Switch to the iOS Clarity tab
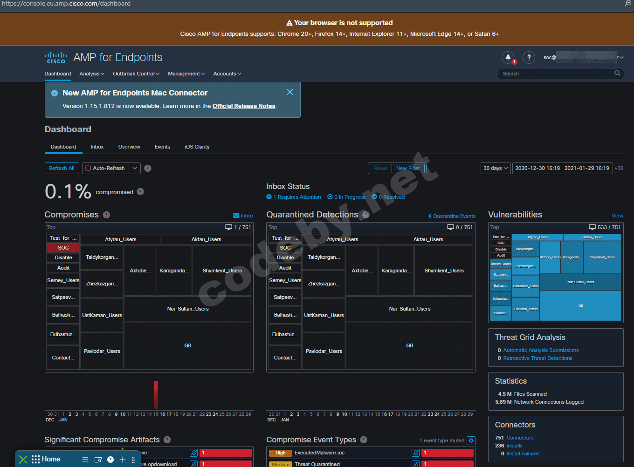This screenshot has height=467, width=634. (x=197, y=147)
